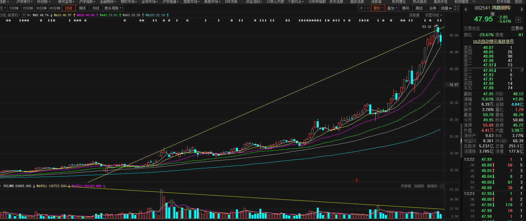
Task: Click the 买五 price 47.88
Action: pos(488,88)
